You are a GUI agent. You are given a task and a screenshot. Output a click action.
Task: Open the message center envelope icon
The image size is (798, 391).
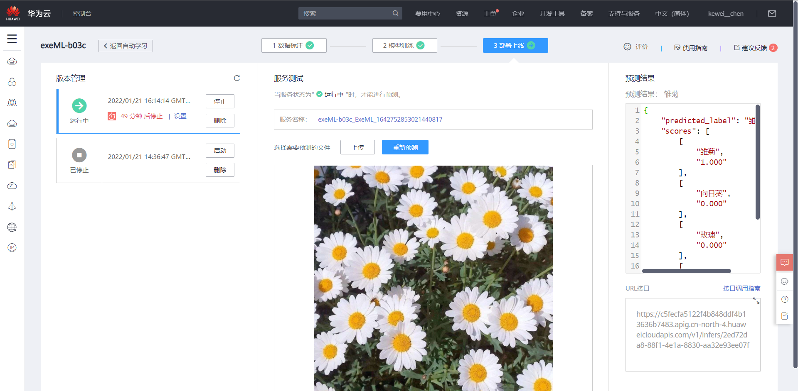pyautogui.click(x=772, y=13)
